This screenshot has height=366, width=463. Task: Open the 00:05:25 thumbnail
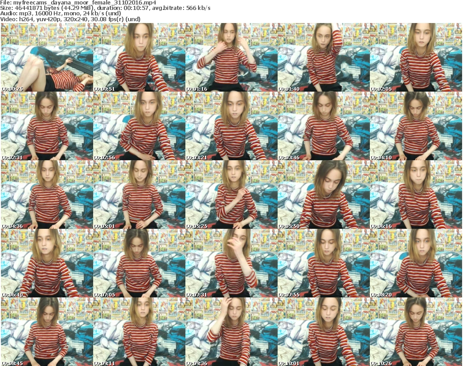point(231,195)
